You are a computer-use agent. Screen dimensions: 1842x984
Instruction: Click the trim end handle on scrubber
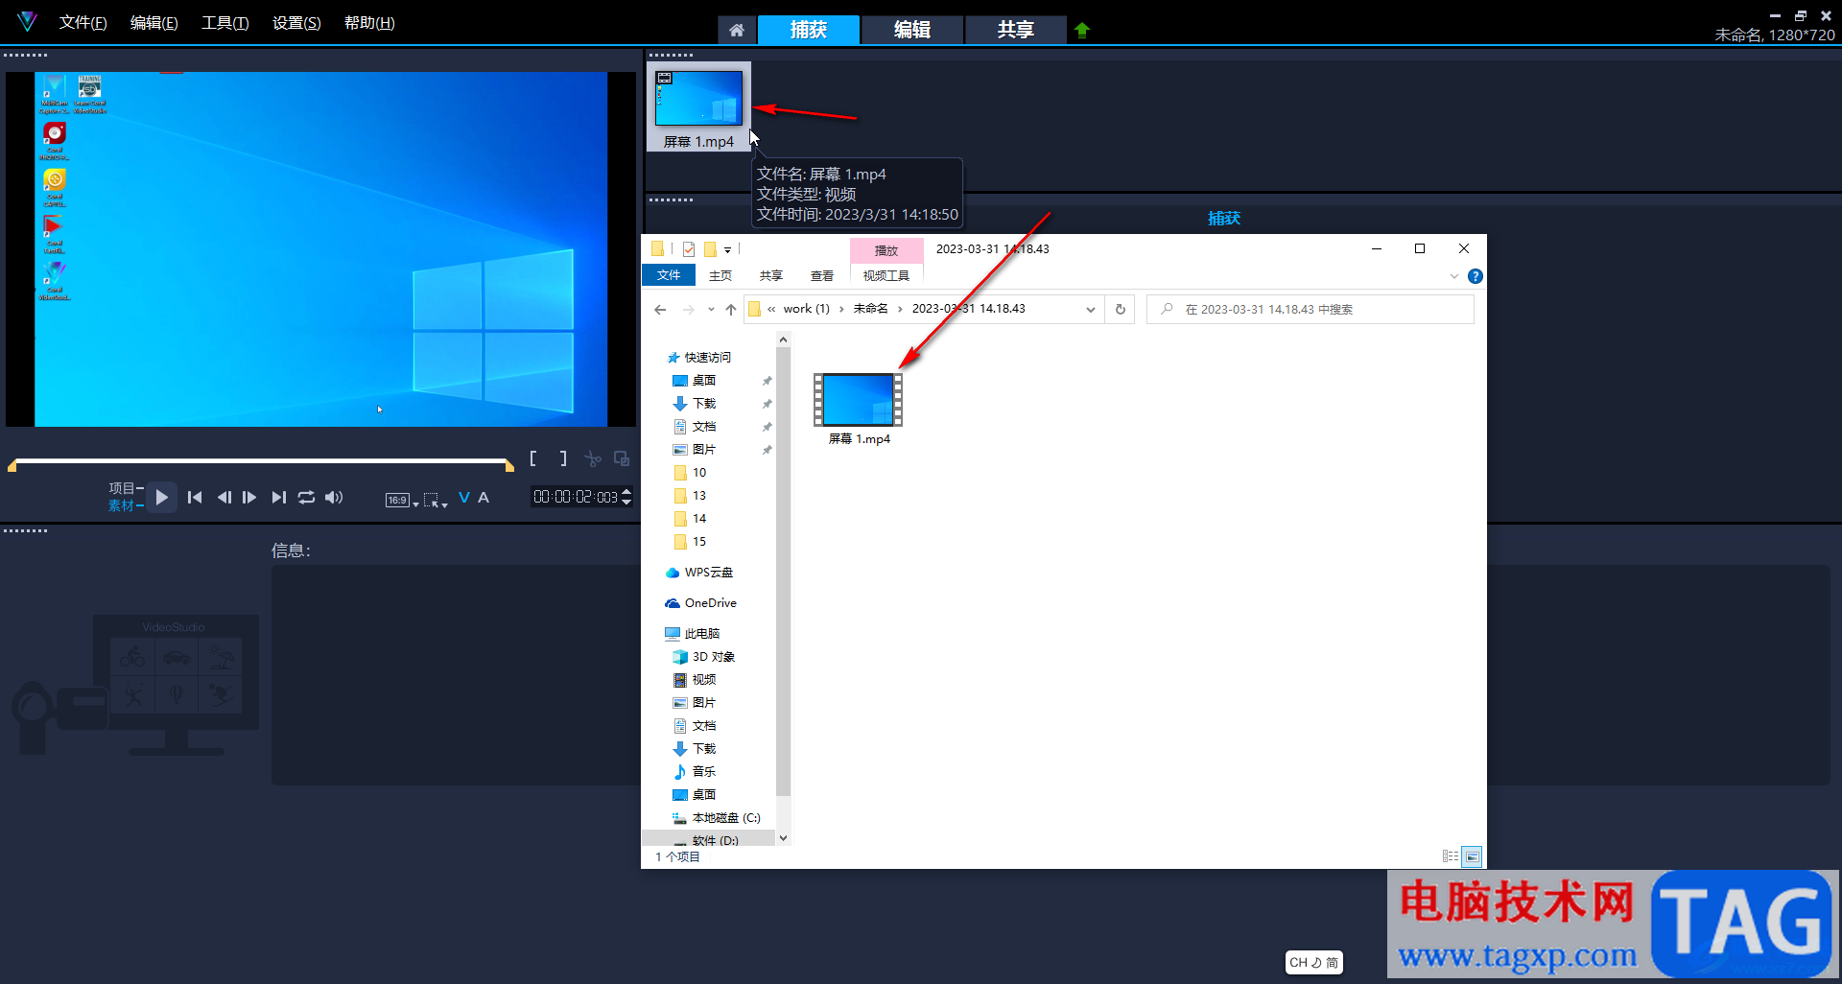[x=509, y=465]
